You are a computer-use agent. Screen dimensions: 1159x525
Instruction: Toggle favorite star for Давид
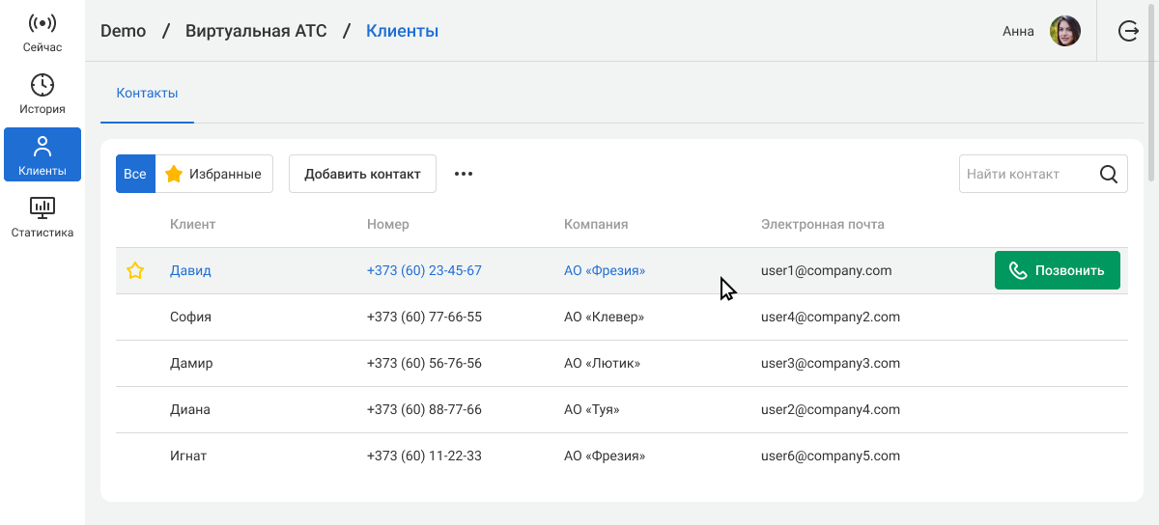click(135, 271)
